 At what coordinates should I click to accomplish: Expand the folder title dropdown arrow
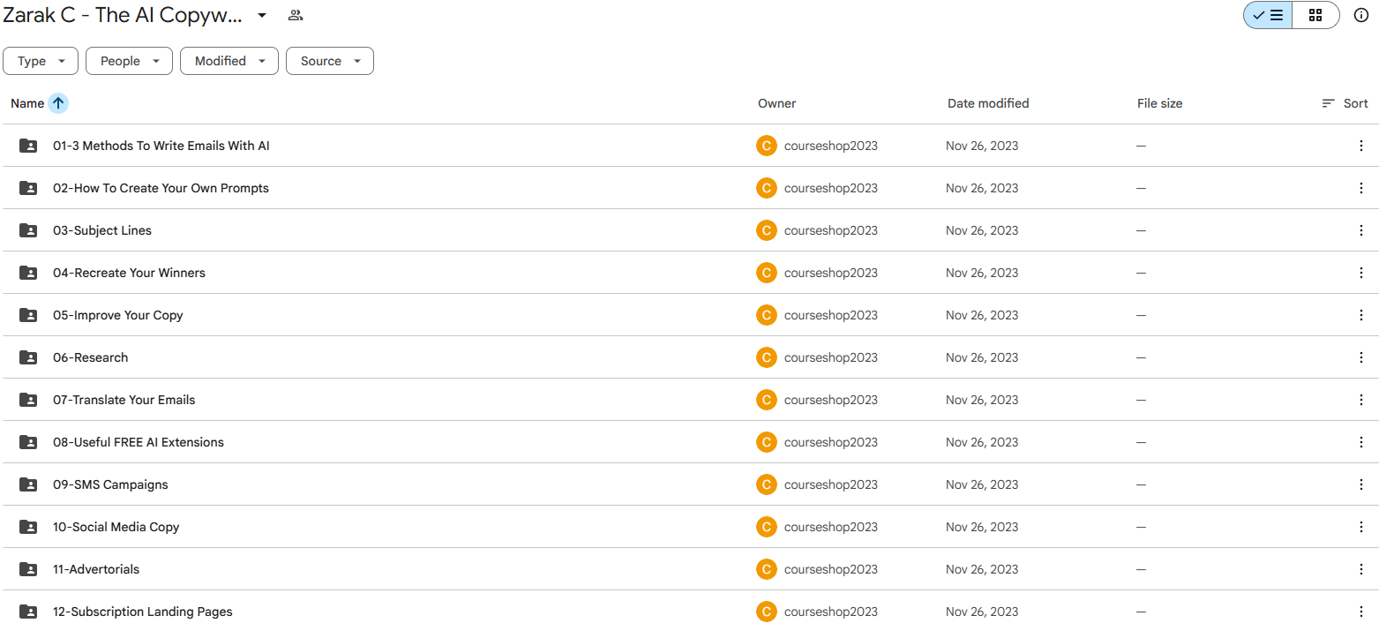coord(262,15)
